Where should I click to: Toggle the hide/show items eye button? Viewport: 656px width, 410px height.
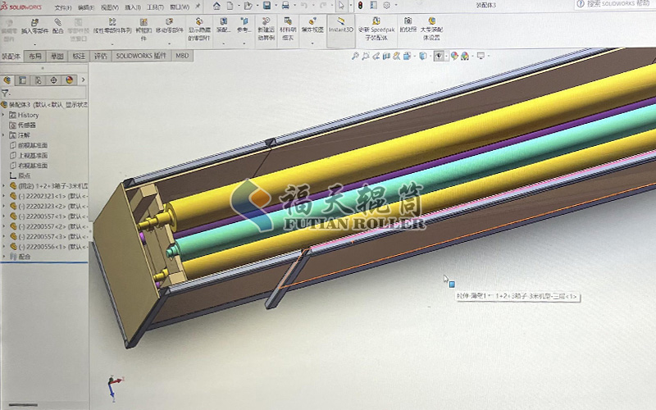(x=439, y=57)
